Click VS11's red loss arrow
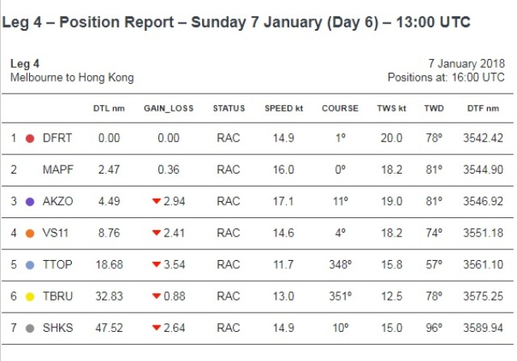 point(156,233)
